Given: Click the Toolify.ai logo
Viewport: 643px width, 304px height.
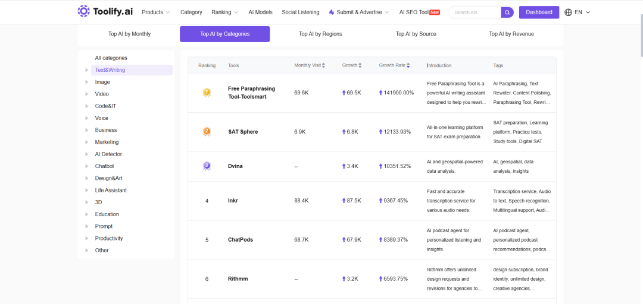Looking at the screenshot, I should coord(105,12).
